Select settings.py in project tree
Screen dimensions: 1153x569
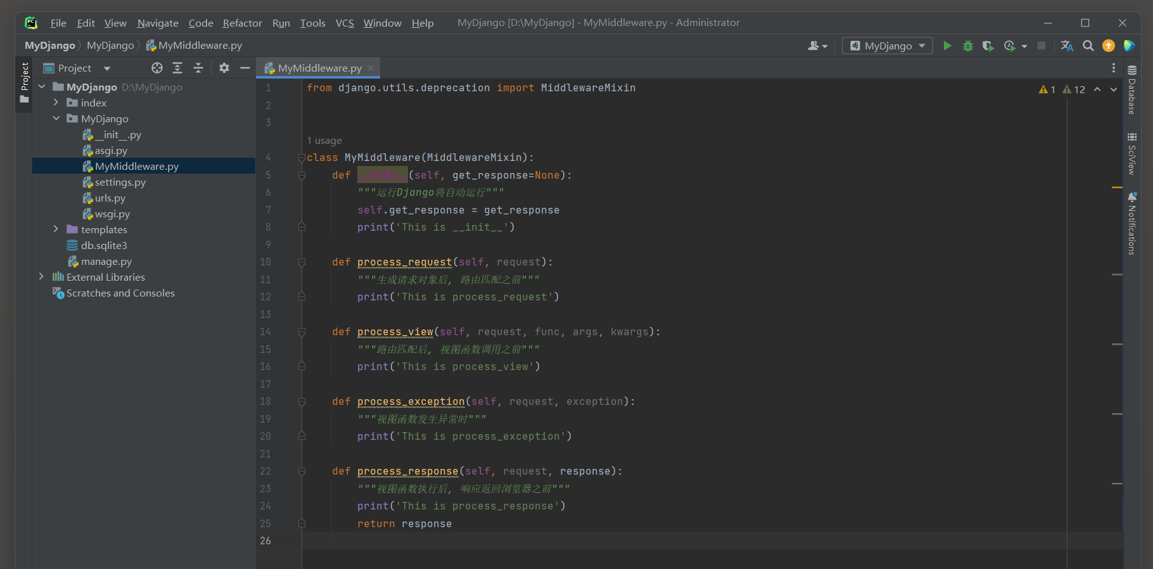(x=114, y=182)
